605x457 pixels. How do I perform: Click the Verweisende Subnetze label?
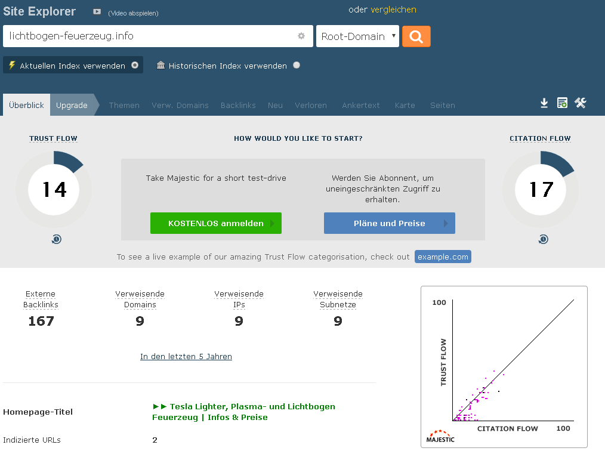click(x=338, y=299)
